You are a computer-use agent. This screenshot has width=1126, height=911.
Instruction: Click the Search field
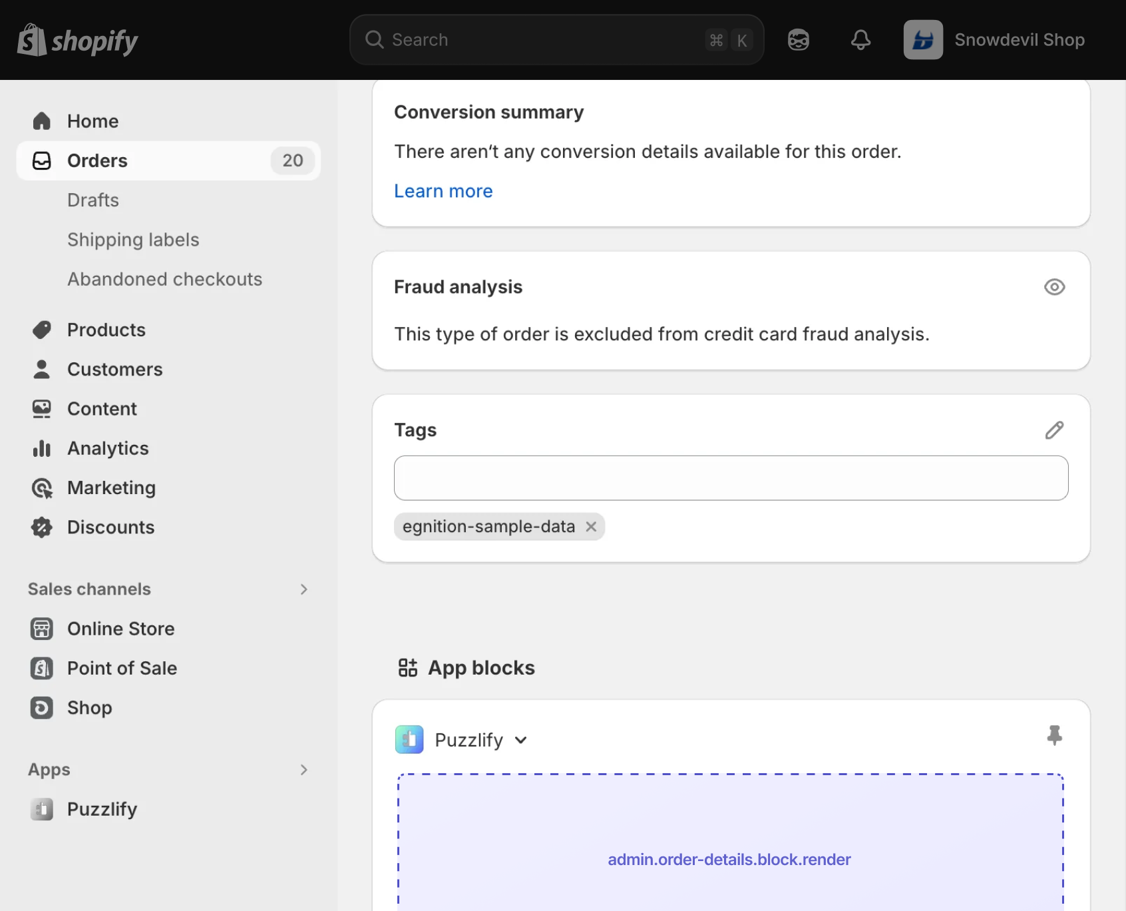(556, 40)
